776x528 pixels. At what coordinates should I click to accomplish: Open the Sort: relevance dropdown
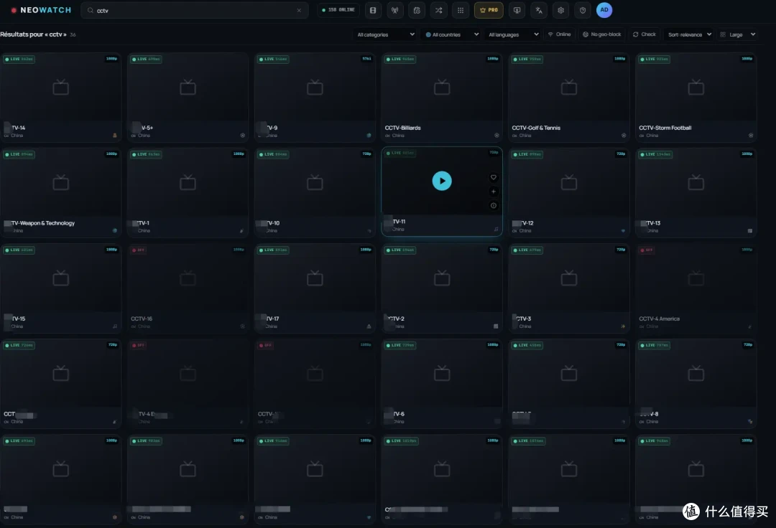coord(689,34)
